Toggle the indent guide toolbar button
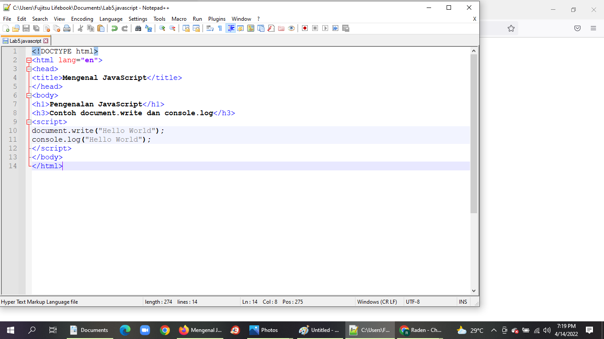Viewport: 604px width, 339px height. (x=230, y=28)
